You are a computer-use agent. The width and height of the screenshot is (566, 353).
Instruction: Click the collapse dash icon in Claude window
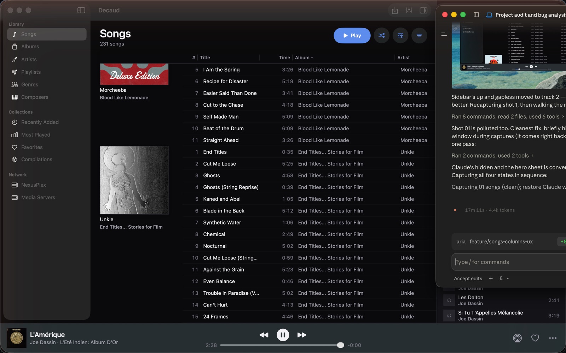click(444, 35)
